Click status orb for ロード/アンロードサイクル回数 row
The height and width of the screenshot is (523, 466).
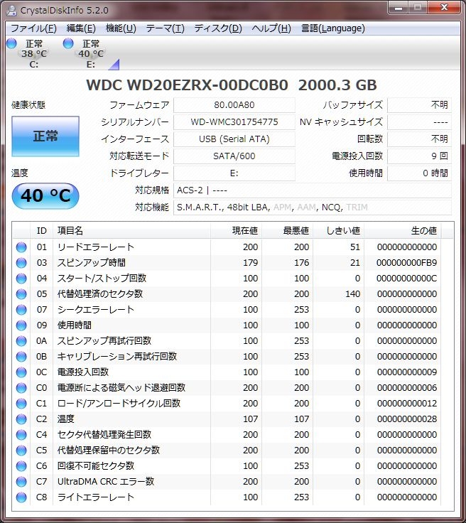click(21, 404)
